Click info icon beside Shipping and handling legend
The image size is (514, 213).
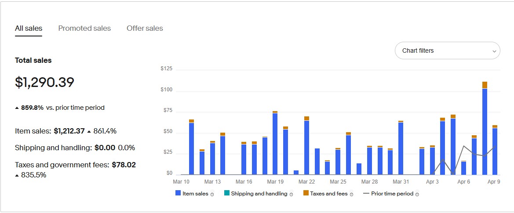tap(291, 194)
